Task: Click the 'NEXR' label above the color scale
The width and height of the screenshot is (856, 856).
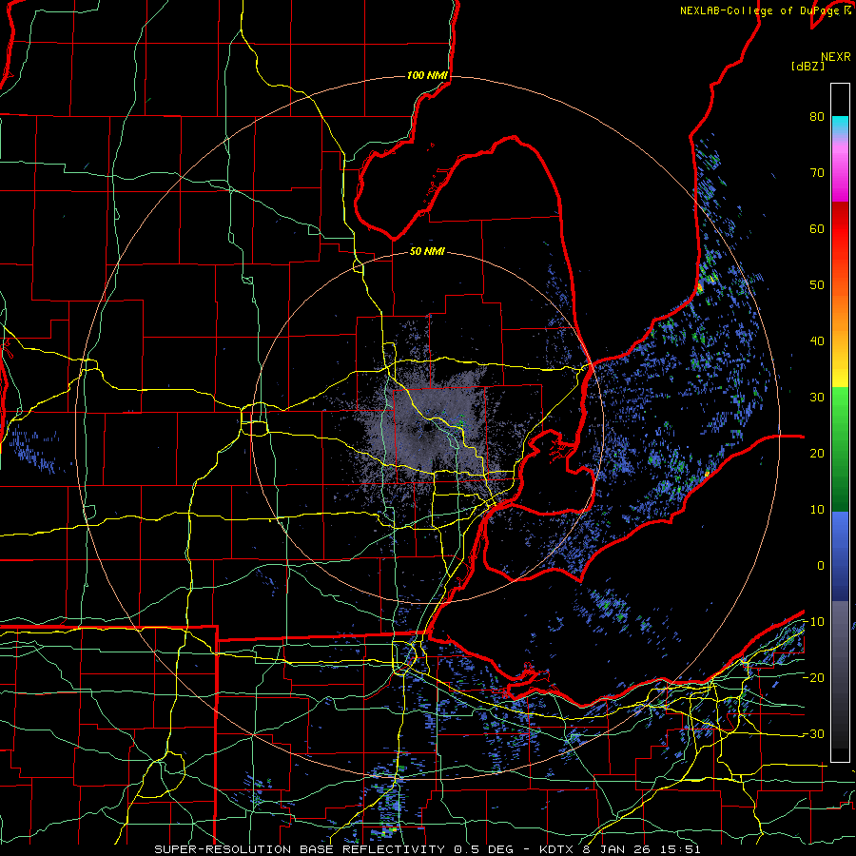Action: (x=836, y=57)
